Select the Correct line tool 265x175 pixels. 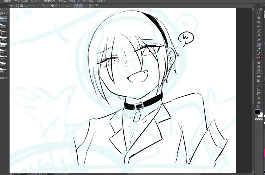click(x=259, y=107)
